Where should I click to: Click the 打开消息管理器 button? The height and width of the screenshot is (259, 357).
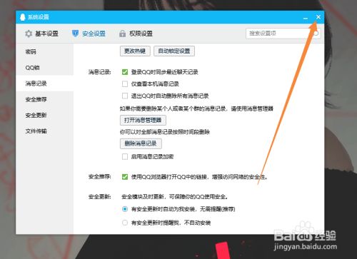[x=143, y=120]
